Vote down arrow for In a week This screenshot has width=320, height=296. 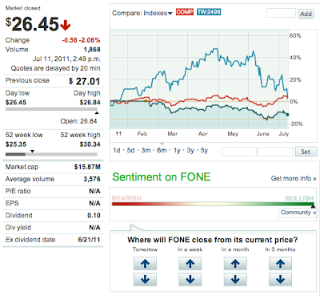[190, 279]
